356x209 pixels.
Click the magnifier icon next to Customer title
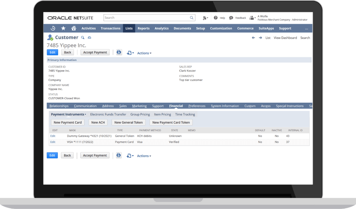83,38
